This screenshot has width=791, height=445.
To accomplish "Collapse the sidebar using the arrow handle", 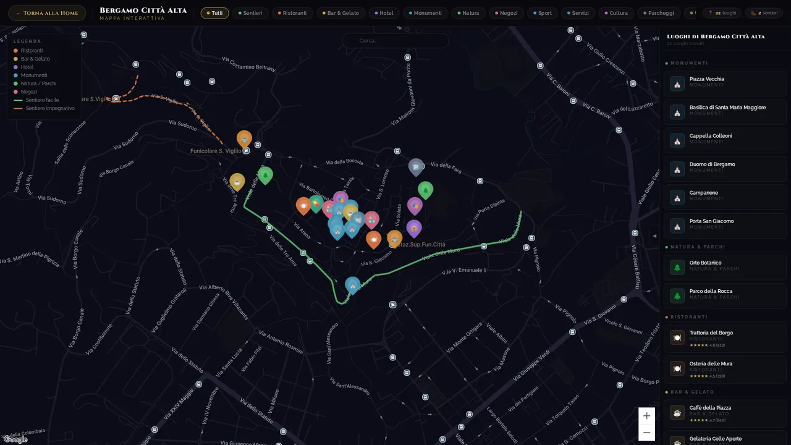I will click(x=654, y=235).
